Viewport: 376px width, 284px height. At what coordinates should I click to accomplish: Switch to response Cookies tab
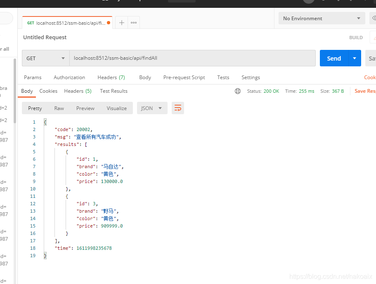48,91
